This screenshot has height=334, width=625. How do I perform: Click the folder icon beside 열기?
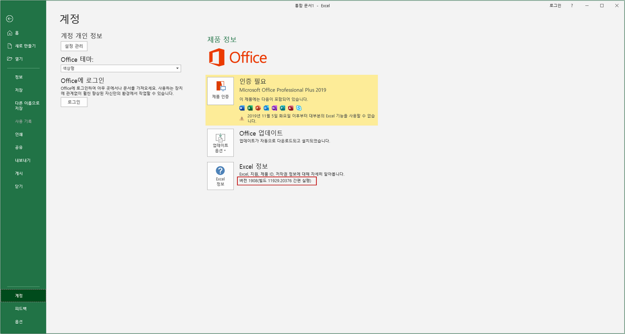click(x=9, y=59)
